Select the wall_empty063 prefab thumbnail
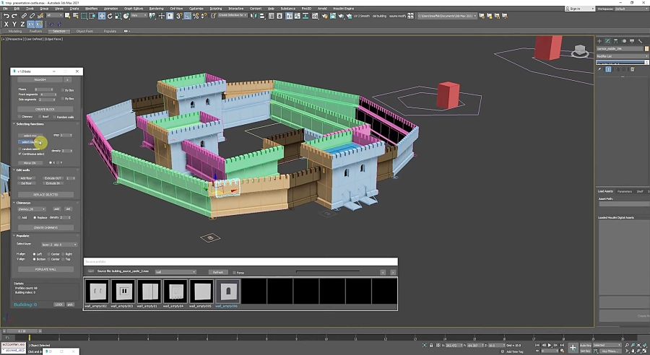This screenshot has height=355, width=650. [x=123, y=292]
